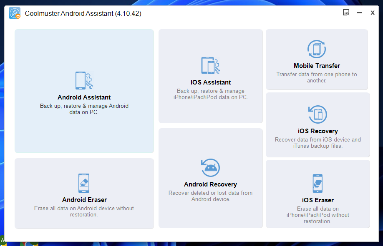Click the Android Eraser phone icon
Screen dimensions: 383x246
click(x=84, y=183)
